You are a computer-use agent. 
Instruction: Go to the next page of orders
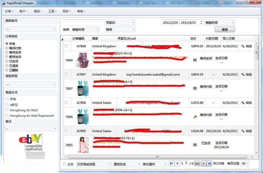pyautogui.click(x=203, y=164)
